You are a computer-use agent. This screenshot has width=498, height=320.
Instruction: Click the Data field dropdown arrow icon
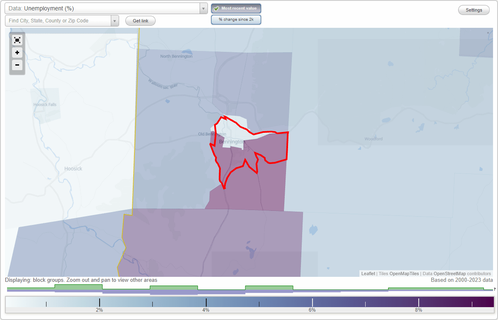[x=203, y=8]
